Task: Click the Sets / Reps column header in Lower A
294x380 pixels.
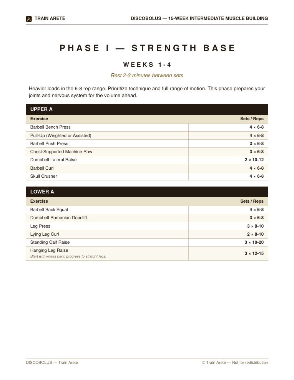Action: (252, 201)
